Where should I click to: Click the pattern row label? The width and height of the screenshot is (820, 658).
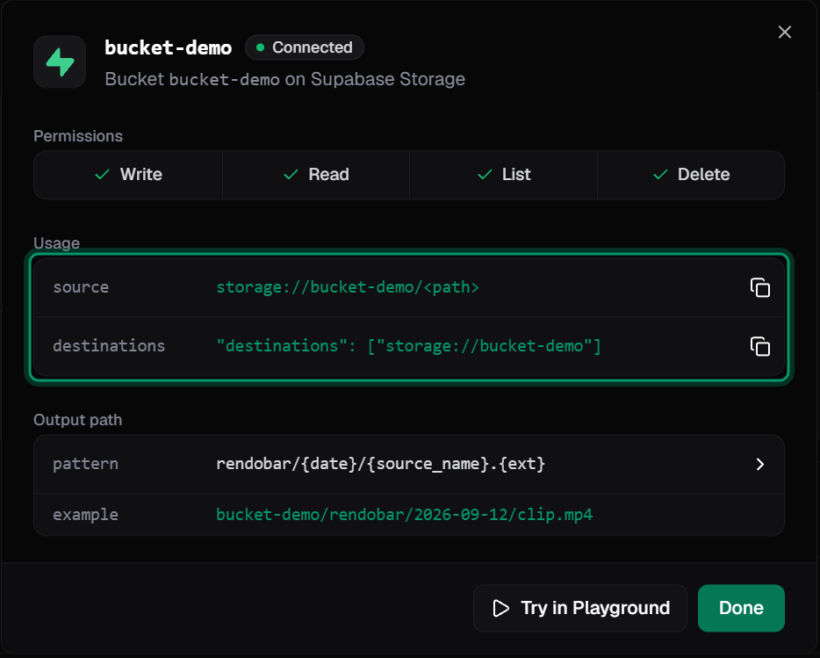pos(85,464)
